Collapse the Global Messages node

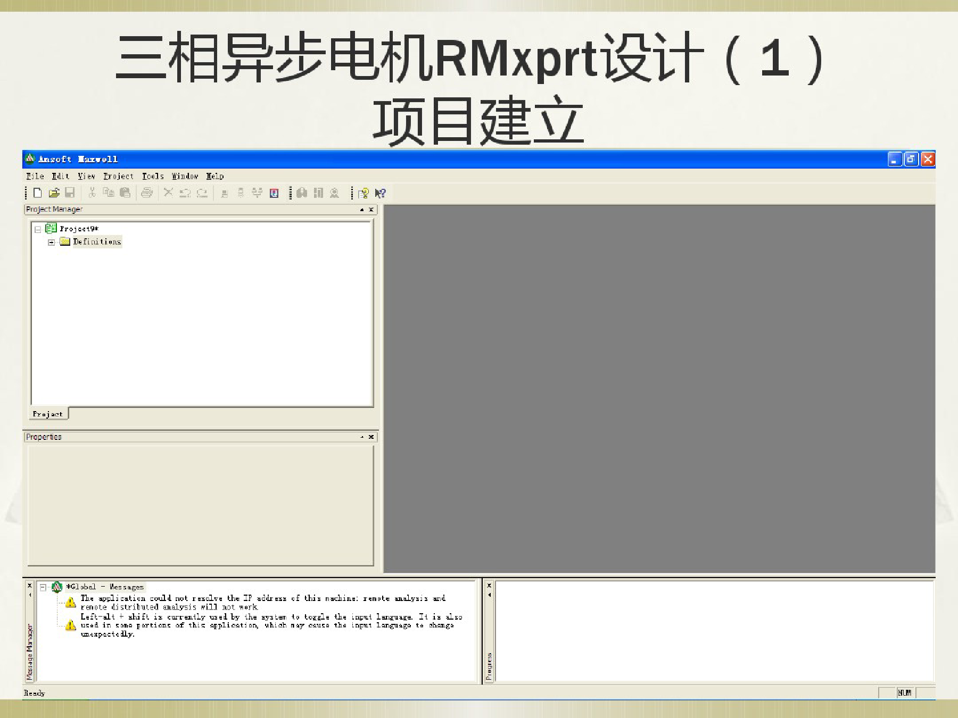point(43,588)
